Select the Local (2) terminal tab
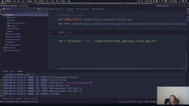This screenshot has width=189, height=106. click(20, 71)
